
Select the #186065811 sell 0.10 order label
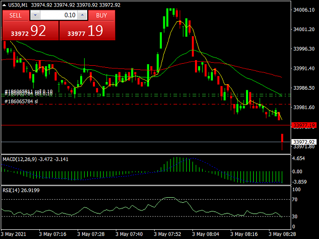pos(29,91)
